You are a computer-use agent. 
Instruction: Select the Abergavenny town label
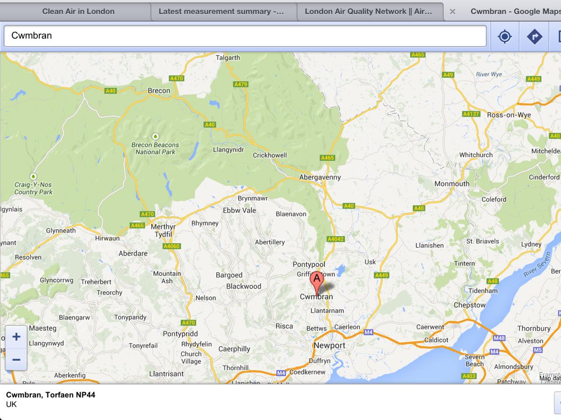320,177
